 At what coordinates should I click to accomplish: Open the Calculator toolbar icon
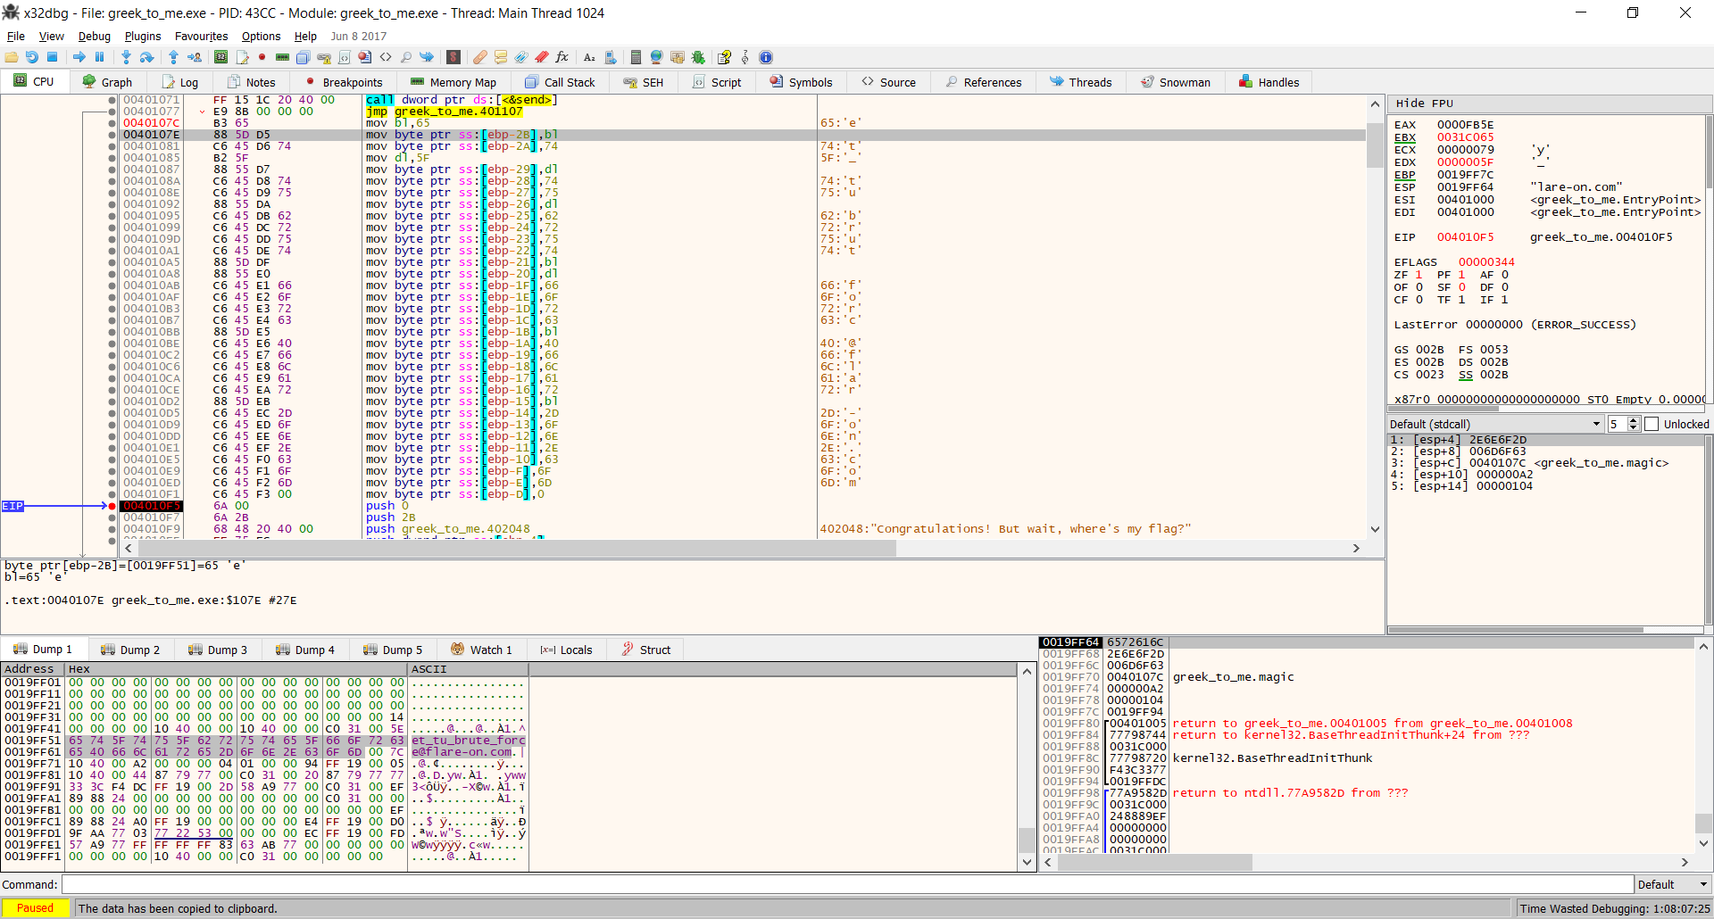click(636, 57)
